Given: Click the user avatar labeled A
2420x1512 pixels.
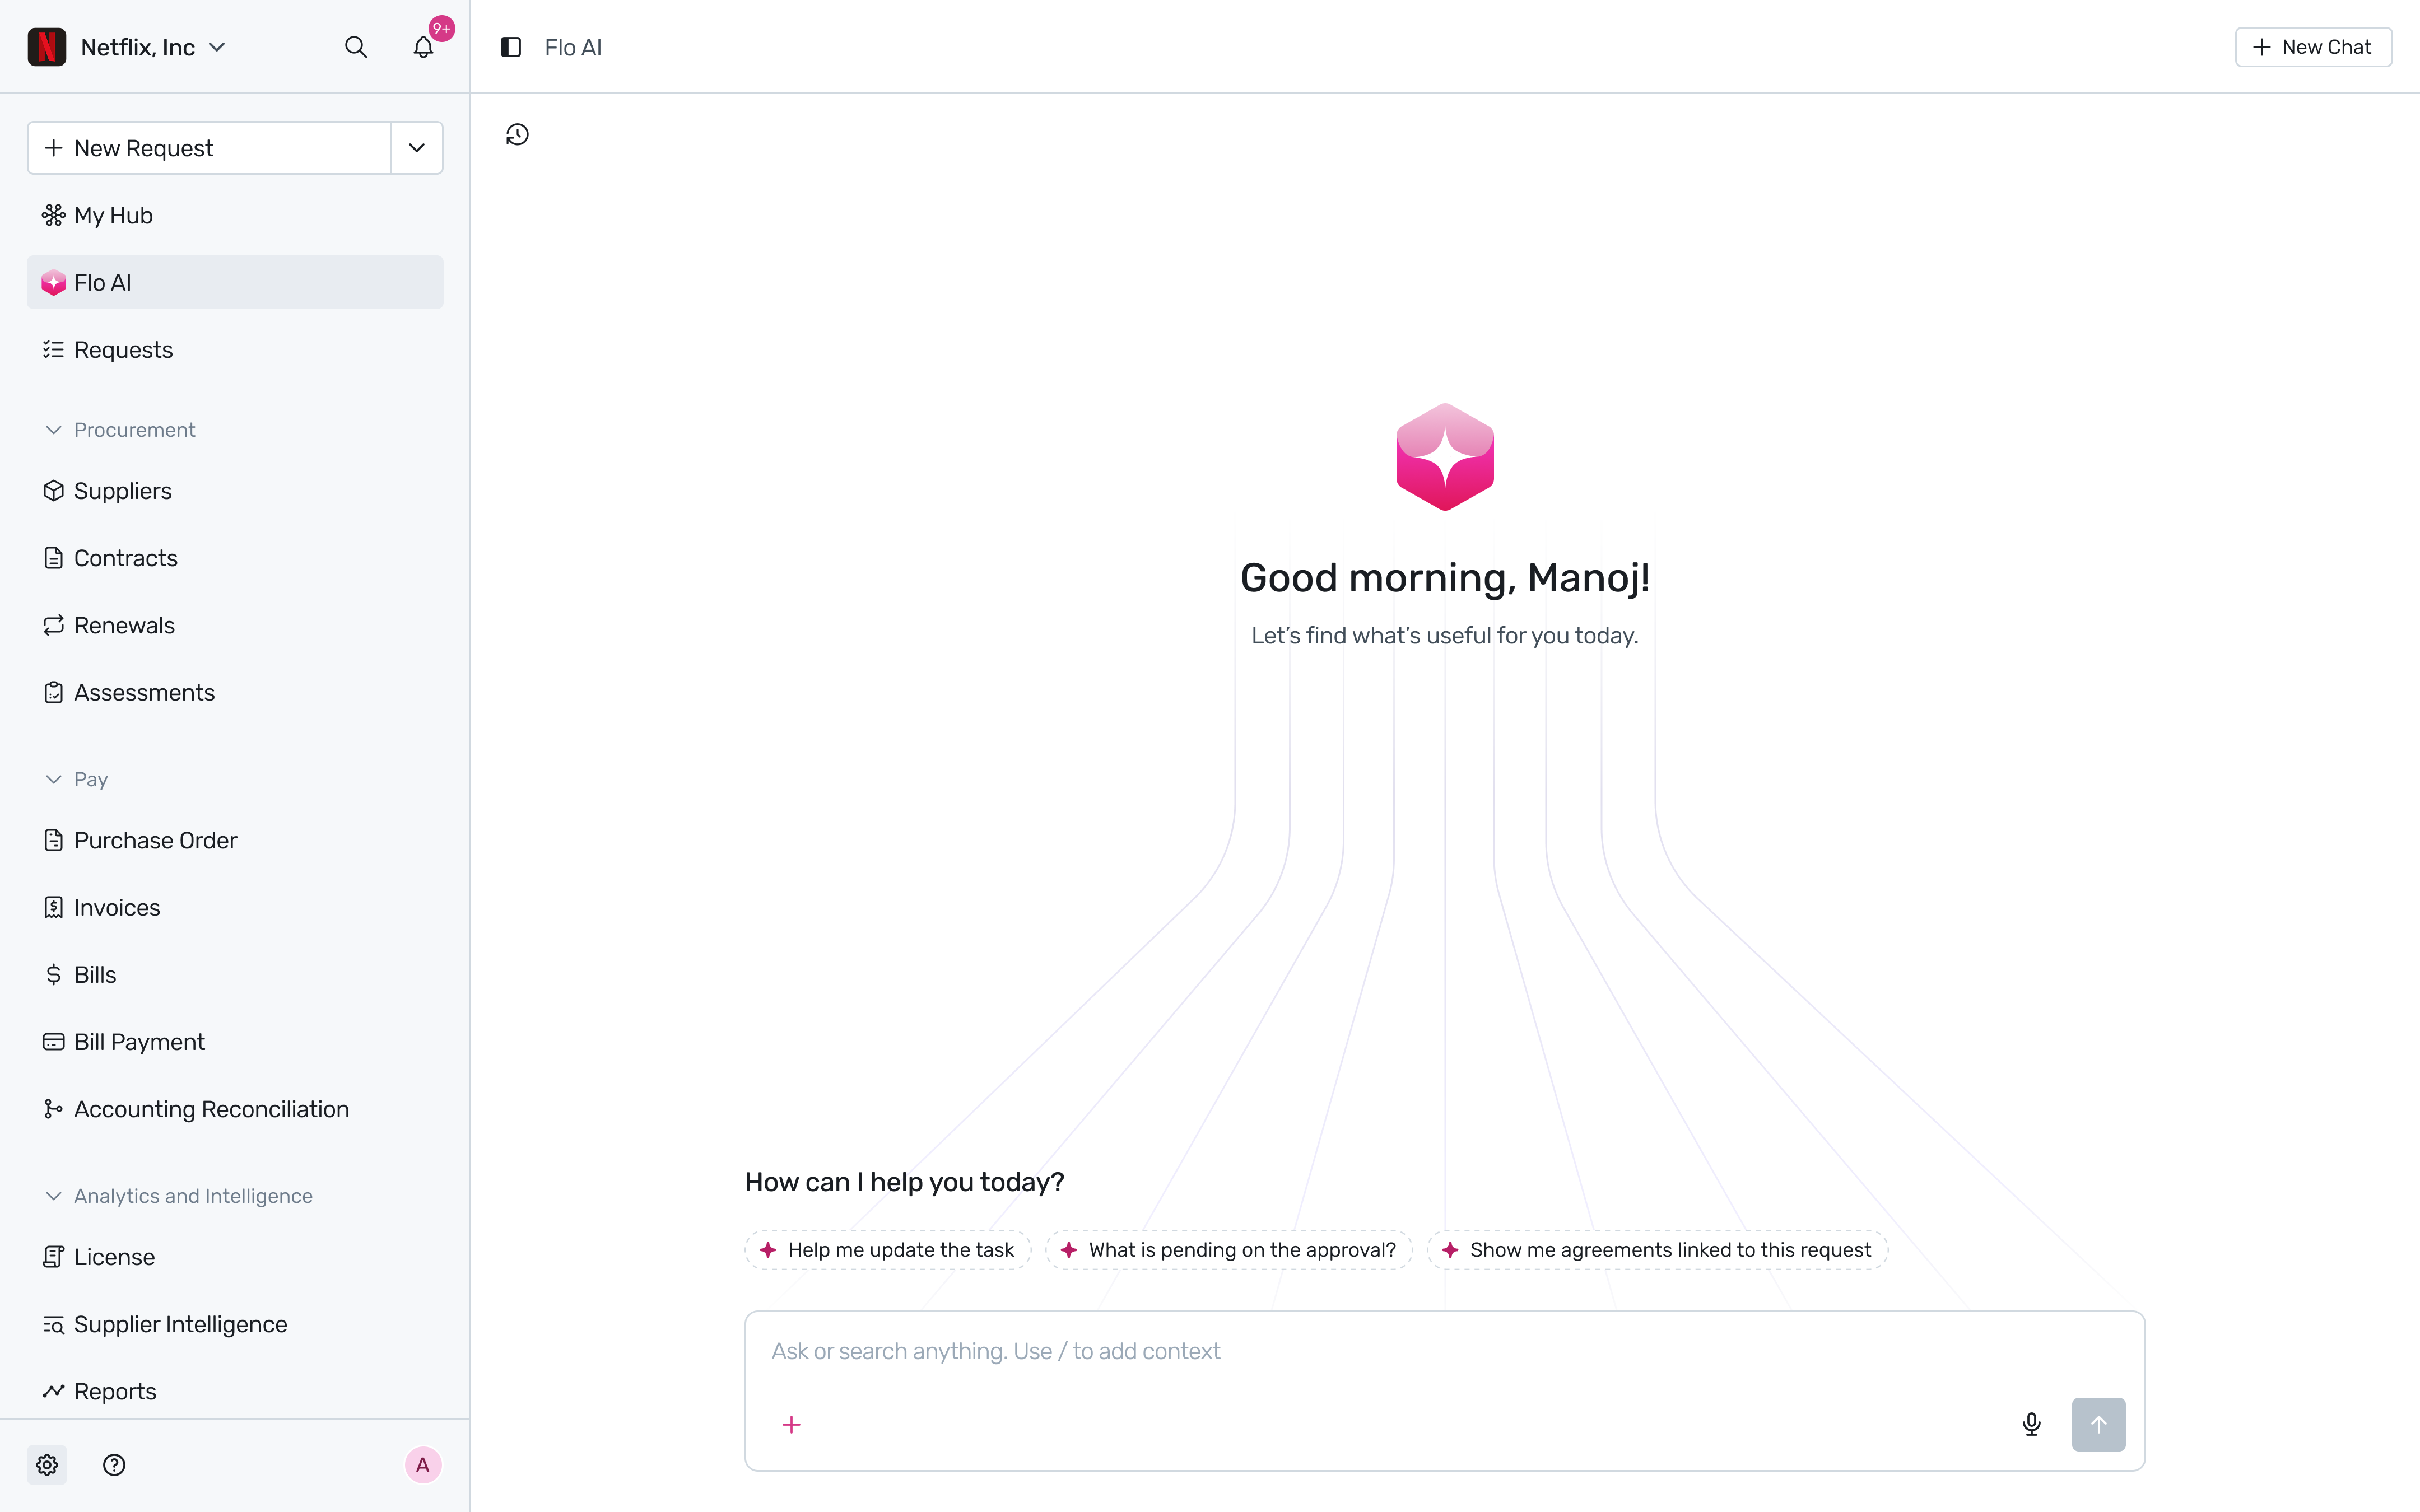Looking at the screenshot, I should [423, 1465].
